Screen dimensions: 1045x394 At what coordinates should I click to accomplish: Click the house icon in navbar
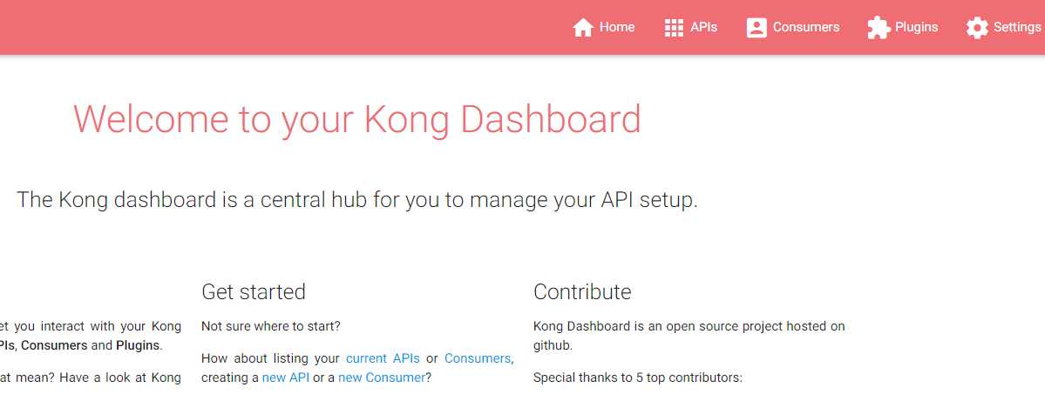(583, 27)
